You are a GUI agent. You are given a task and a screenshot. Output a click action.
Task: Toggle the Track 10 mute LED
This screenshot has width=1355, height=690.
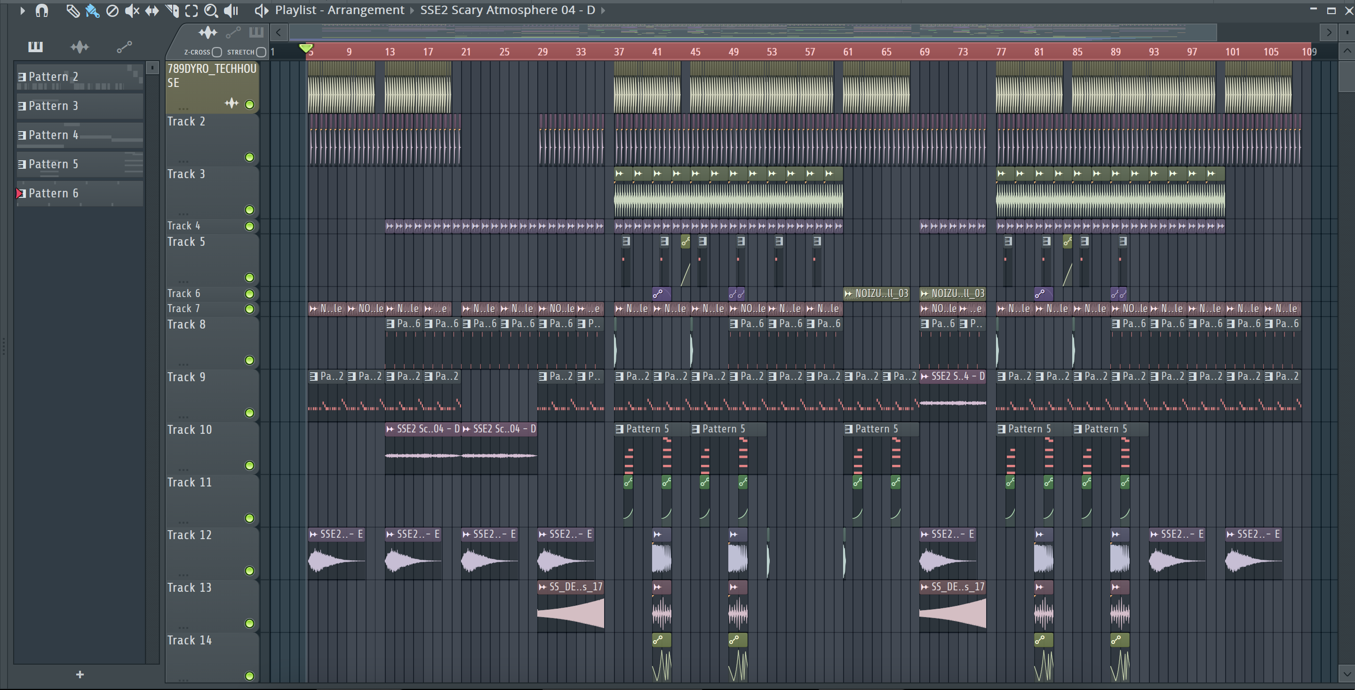pyautogui.click(x=250, y=465)
